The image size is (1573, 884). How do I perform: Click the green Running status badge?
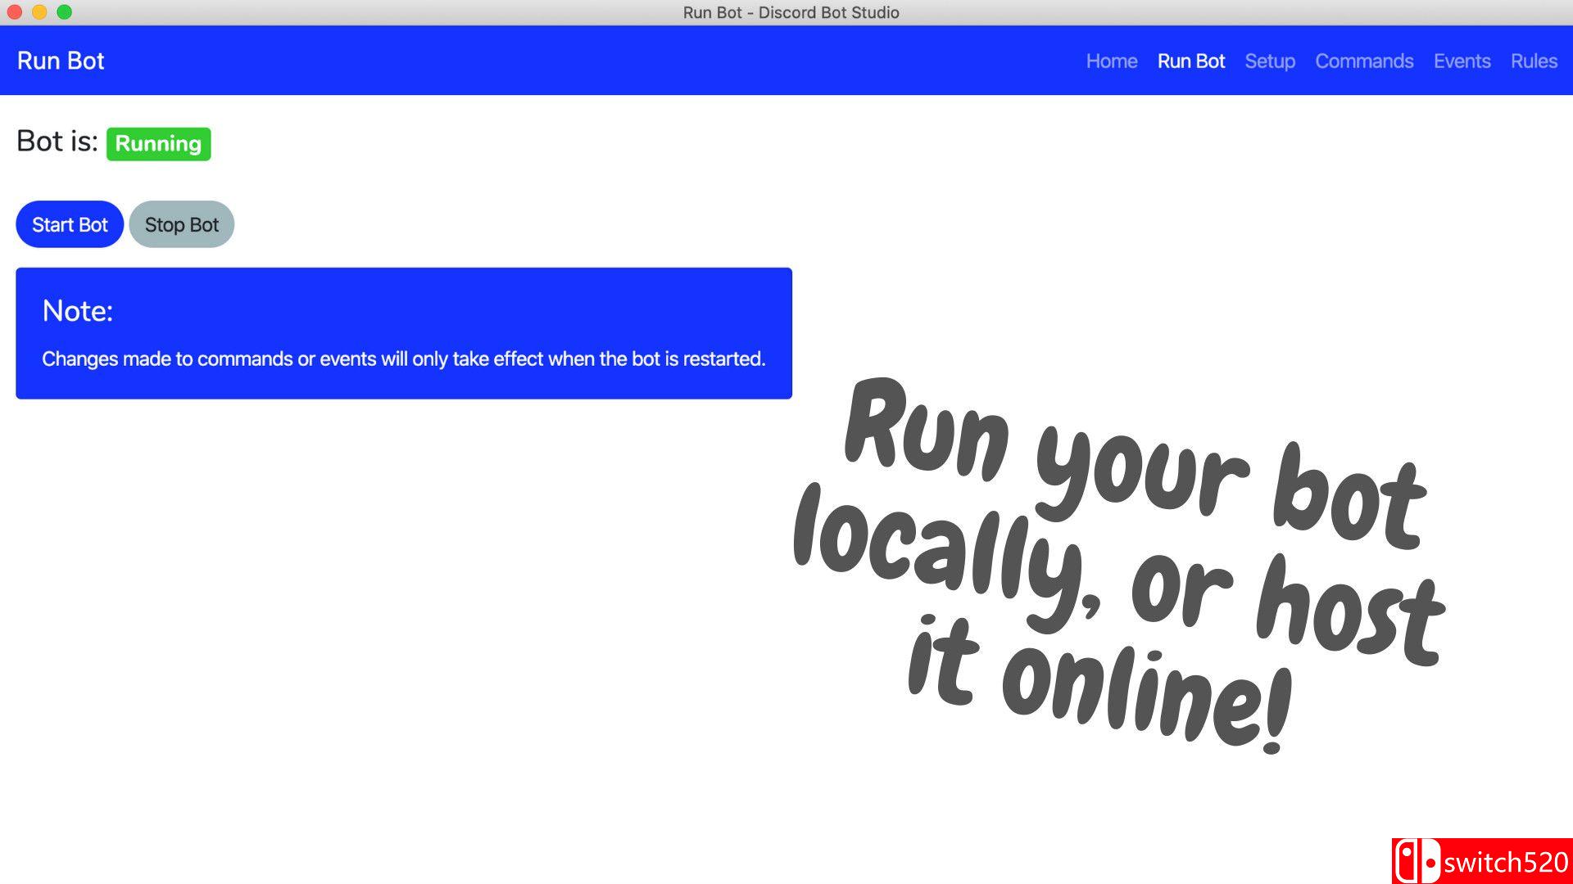158,144
